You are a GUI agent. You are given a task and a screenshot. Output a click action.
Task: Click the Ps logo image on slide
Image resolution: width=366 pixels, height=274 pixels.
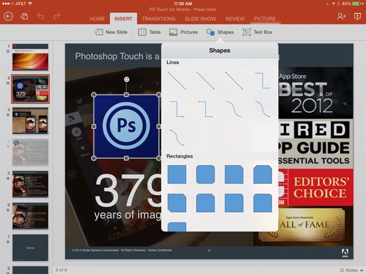tap(126, 127)
